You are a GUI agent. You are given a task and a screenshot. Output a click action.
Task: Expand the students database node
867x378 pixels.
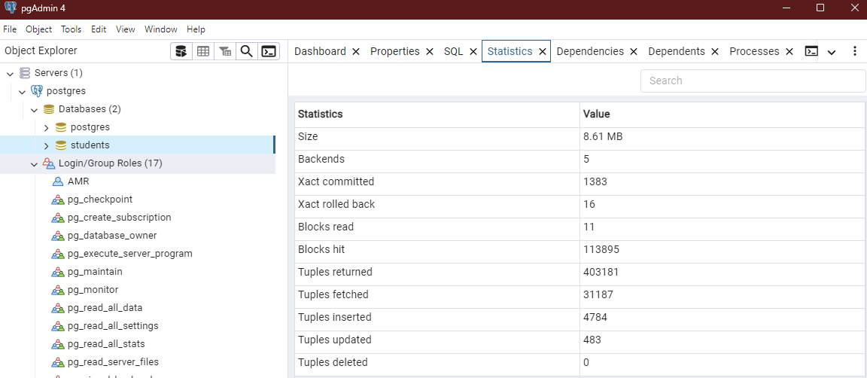pos(47,146)
